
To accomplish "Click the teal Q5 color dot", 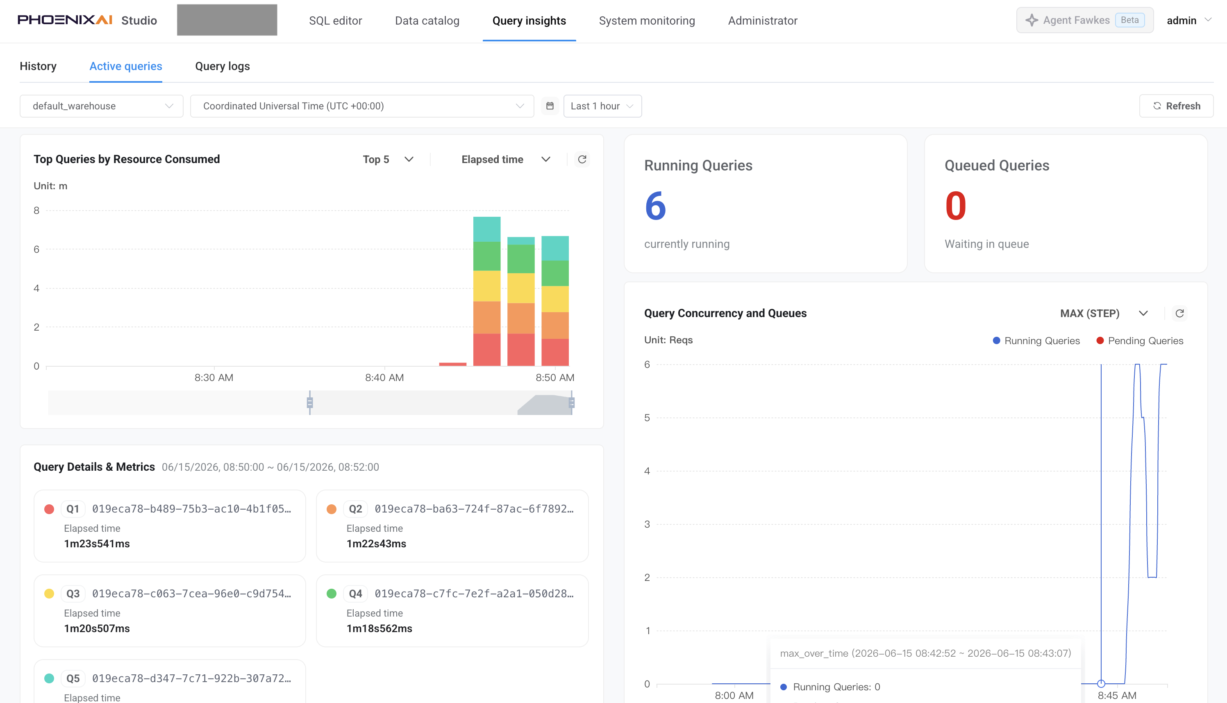I will [x=49, y=678].
